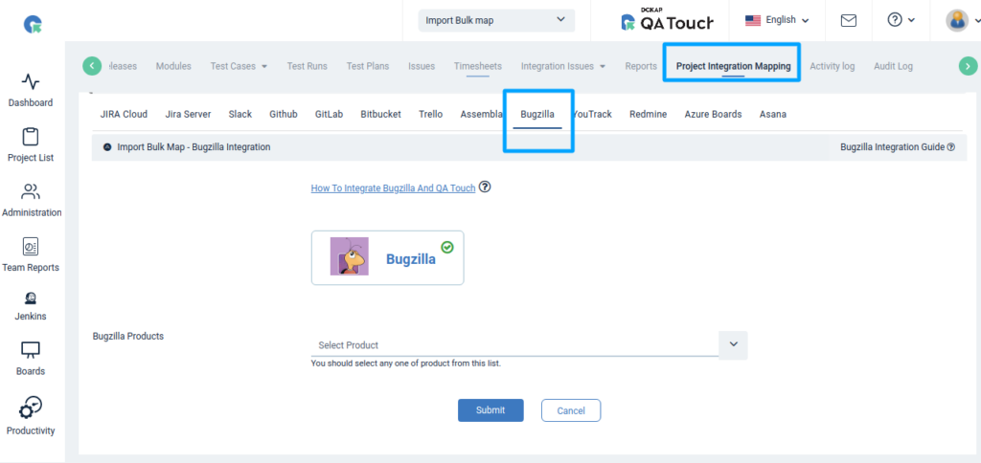Screen dimensions: 981x463
Task: Open Productivity gear icon in sidebar
Action: [31, 408]
